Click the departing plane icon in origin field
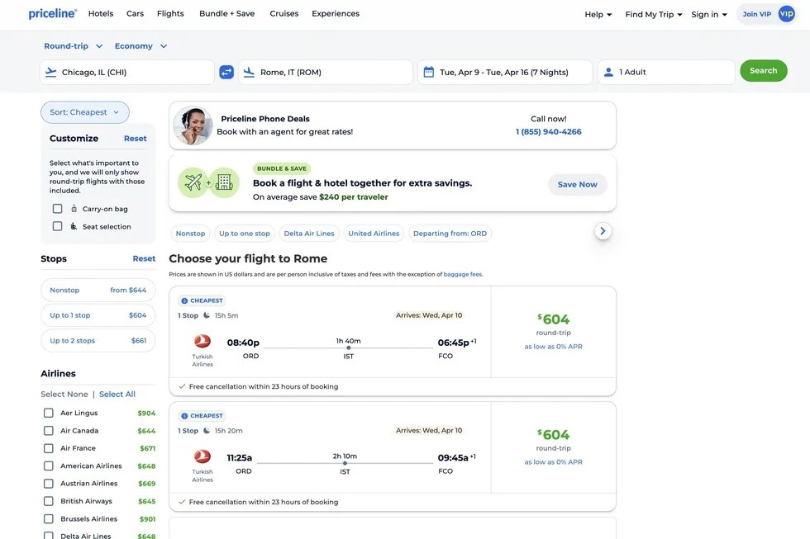This screenshot has height=539, width=810. 50,72
